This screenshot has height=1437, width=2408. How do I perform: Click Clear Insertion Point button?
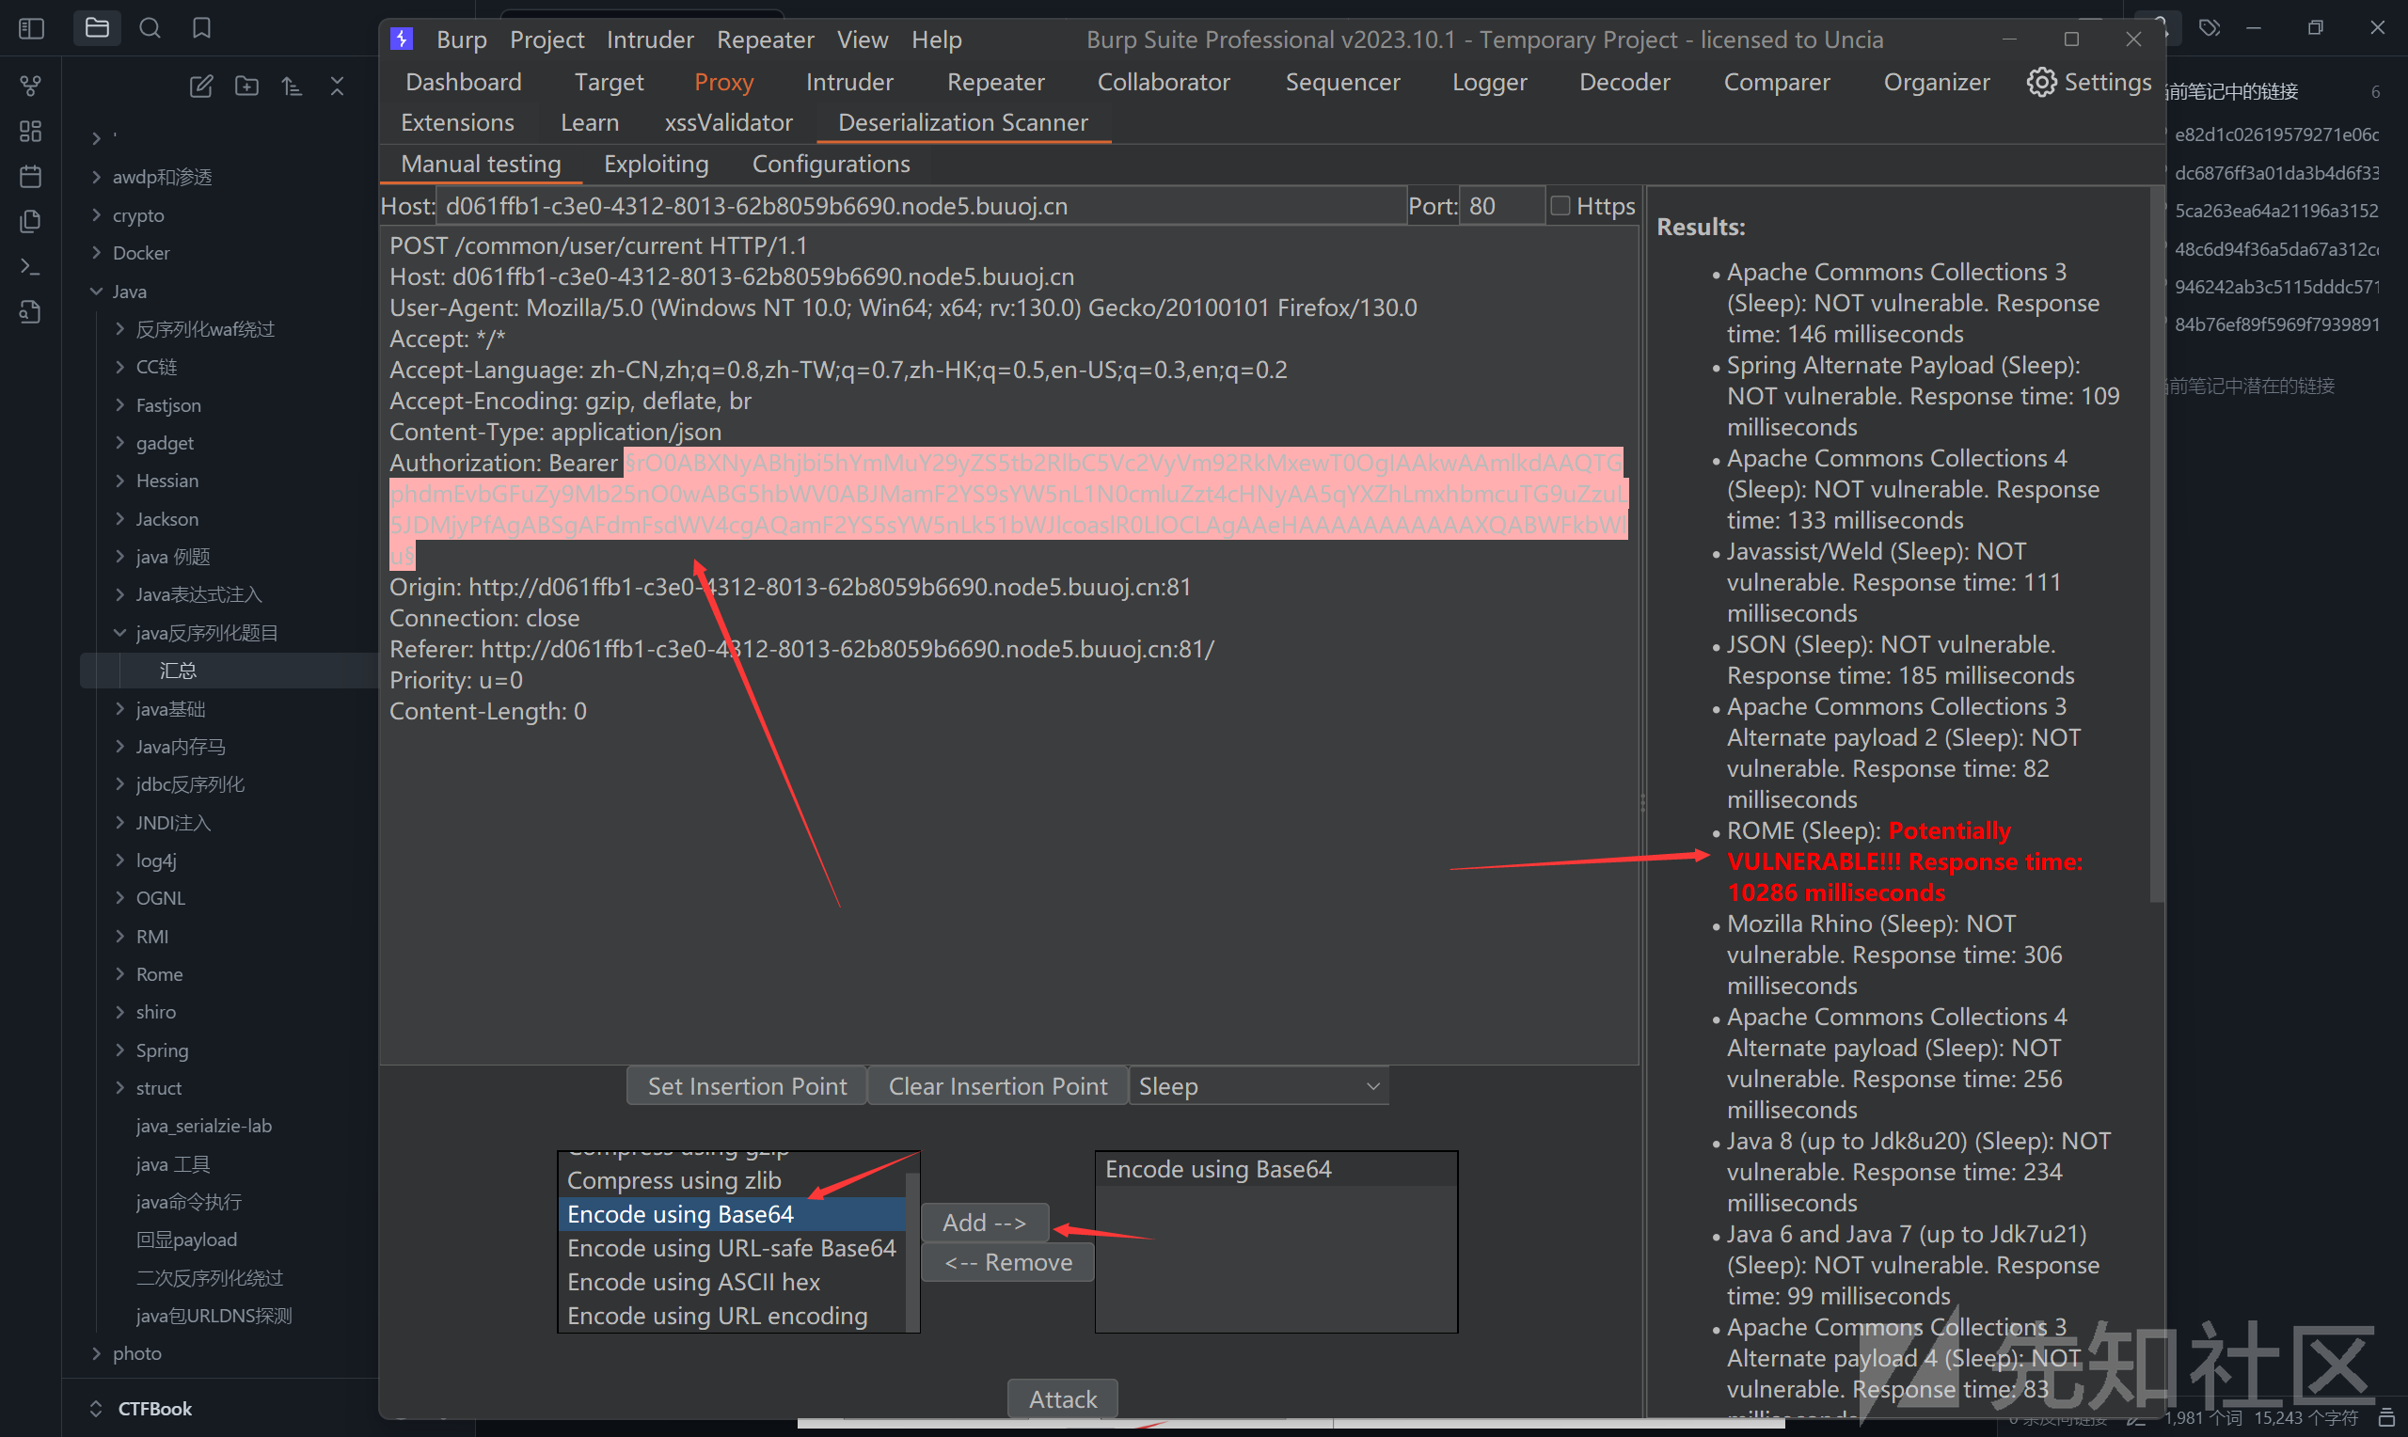coord(997,1085)
